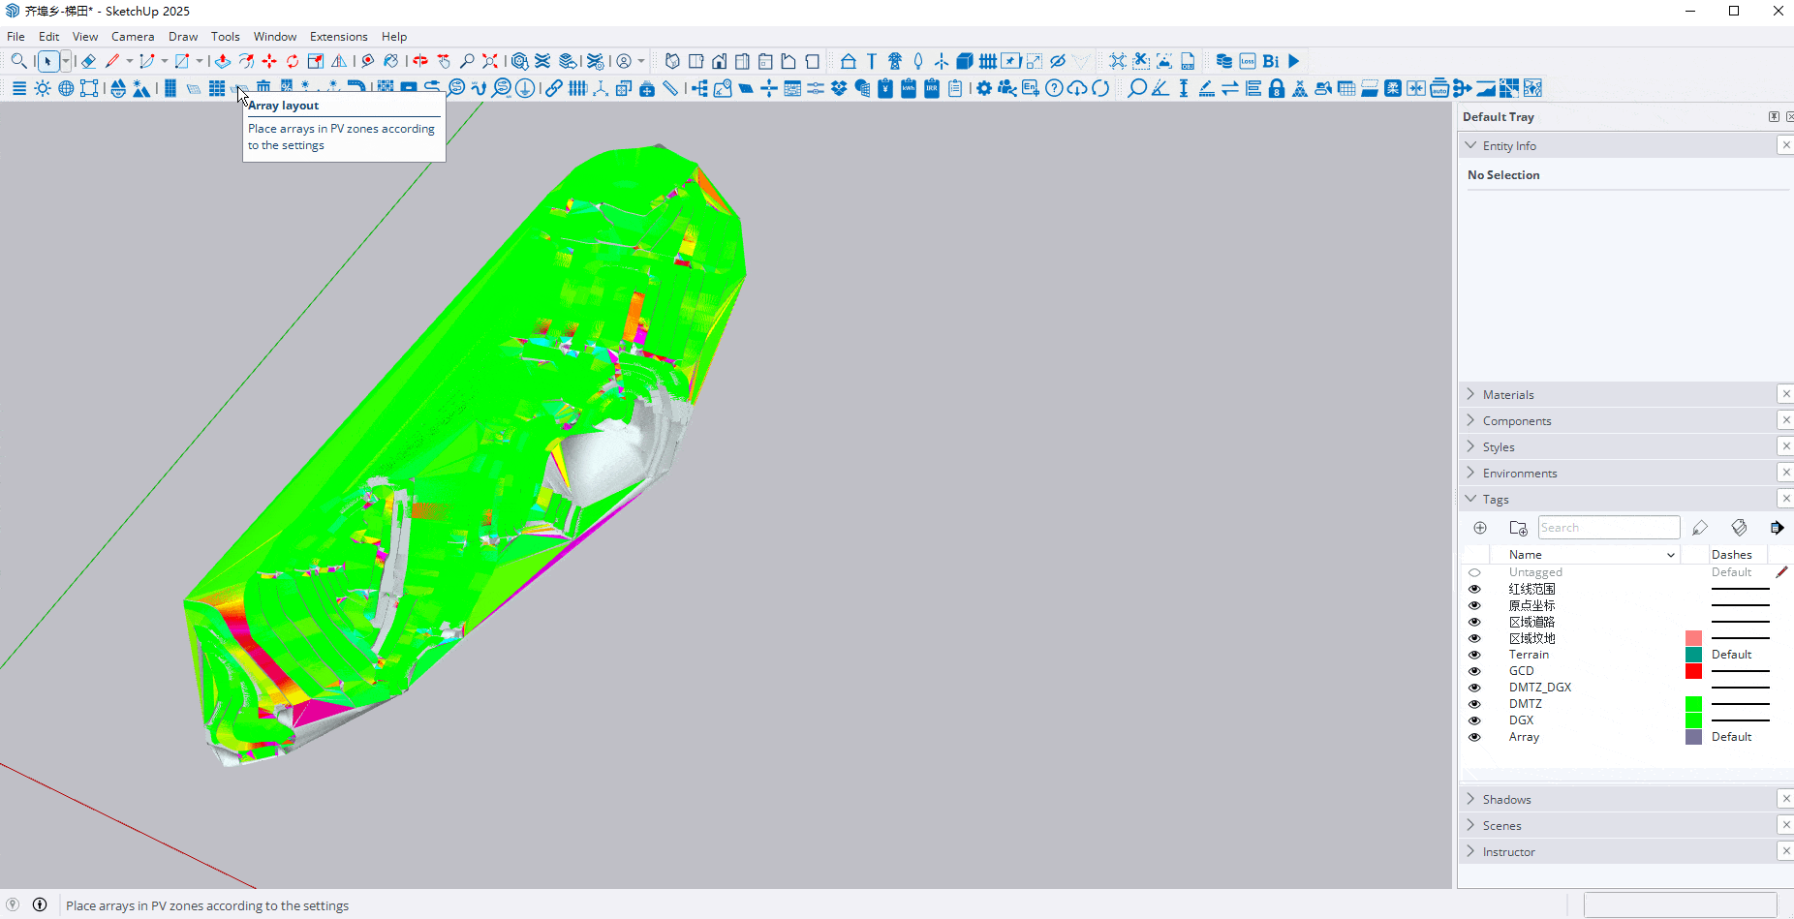1794x919 pixels.
Task: Click the blue play arrow icon
Action: coord(1294,61)
